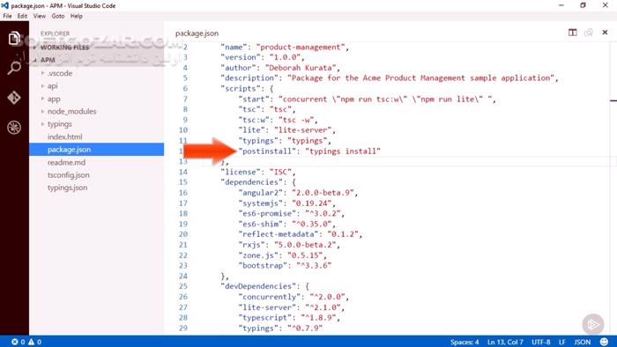Change file encoding UTF-8
Image resolution: width=617 pixels, height=347 pixels.
click(540, 342)
